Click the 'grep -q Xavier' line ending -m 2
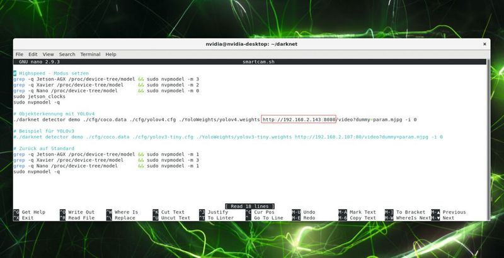504x258 pixels. click(106, 85)
